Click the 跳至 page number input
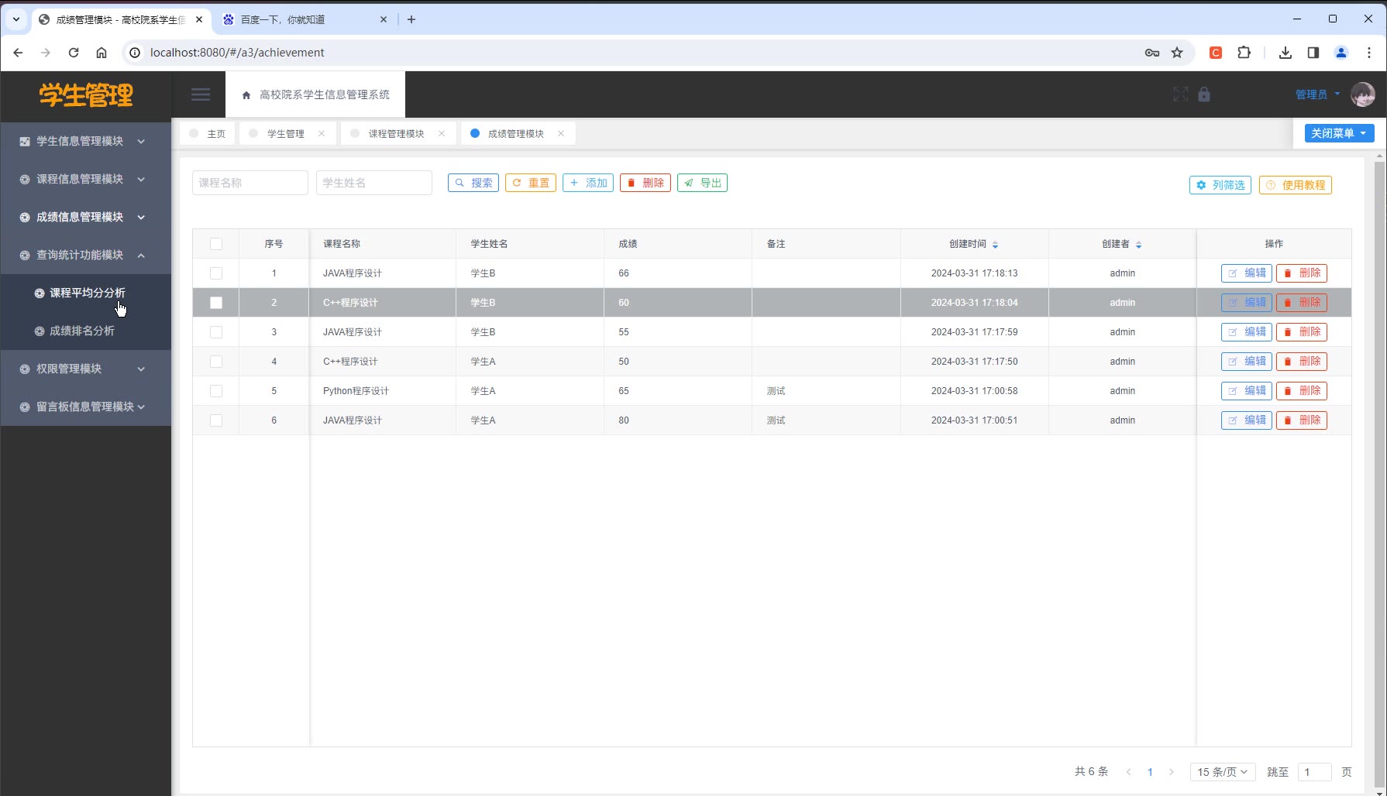Screen dimensions: 1387x796 [x=1315, y=772]
